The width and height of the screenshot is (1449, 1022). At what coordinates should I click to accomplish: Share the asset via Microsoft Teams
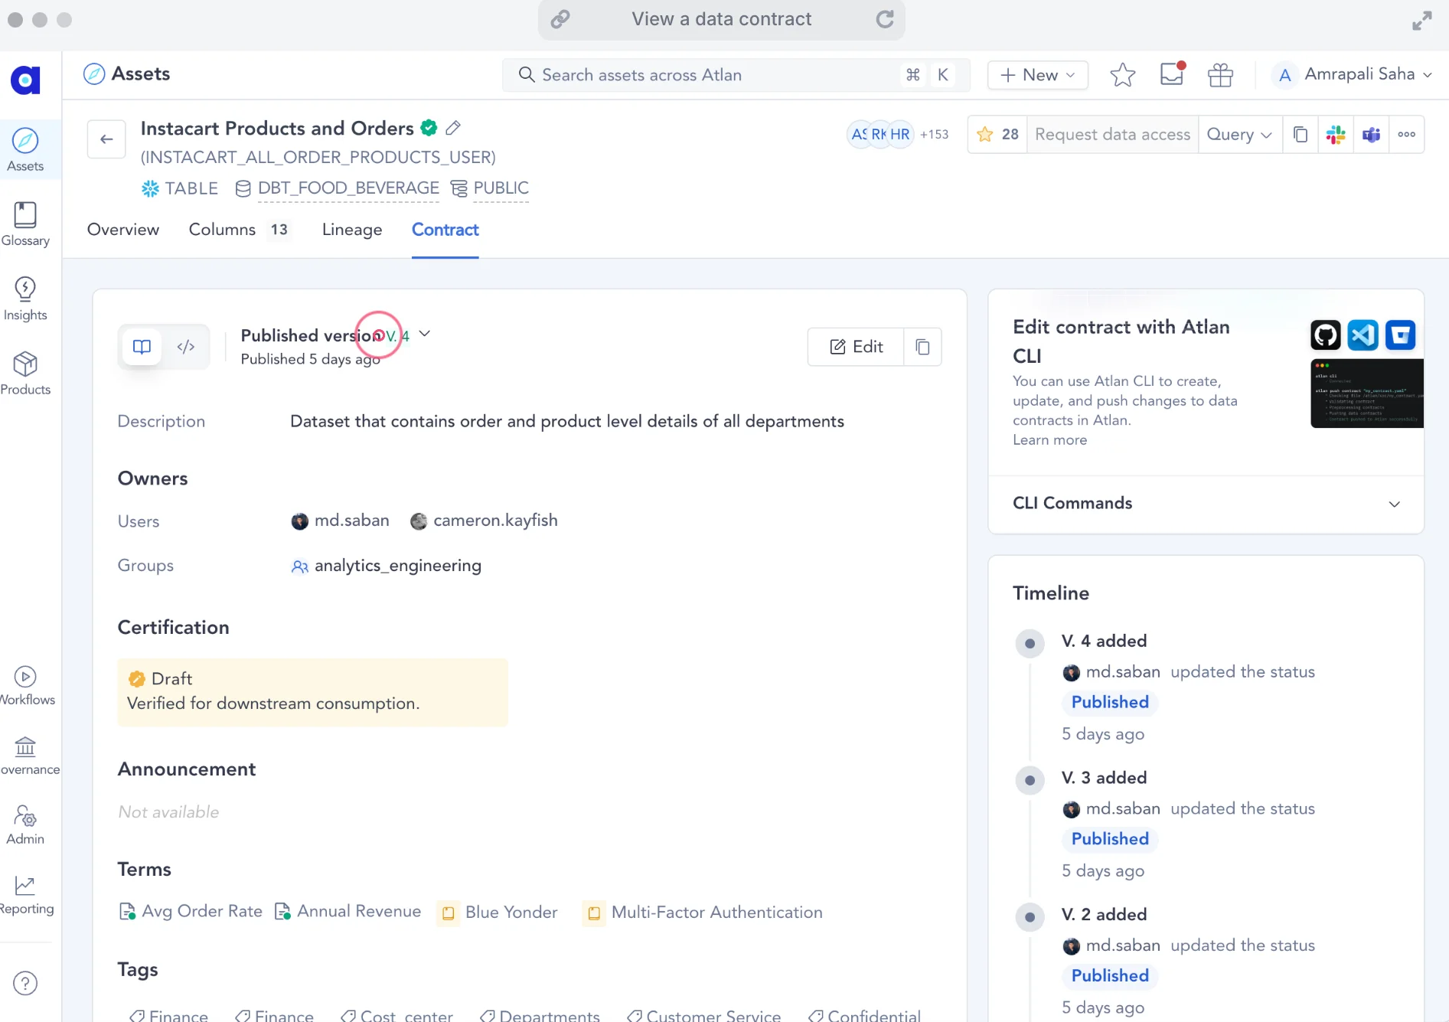1371,134
